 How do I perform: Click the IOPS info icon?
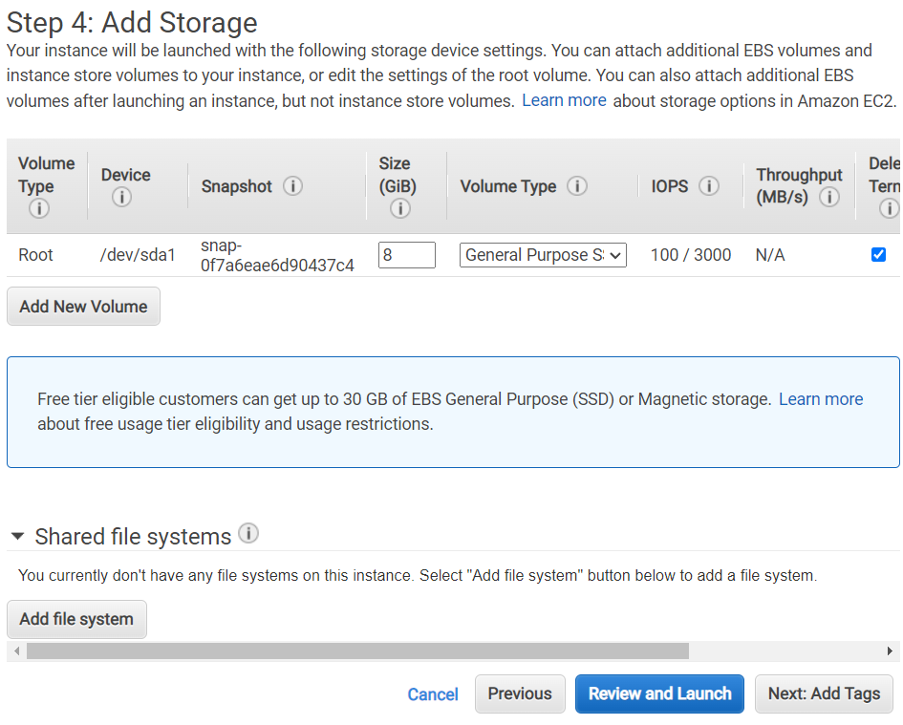coord(709,186)
